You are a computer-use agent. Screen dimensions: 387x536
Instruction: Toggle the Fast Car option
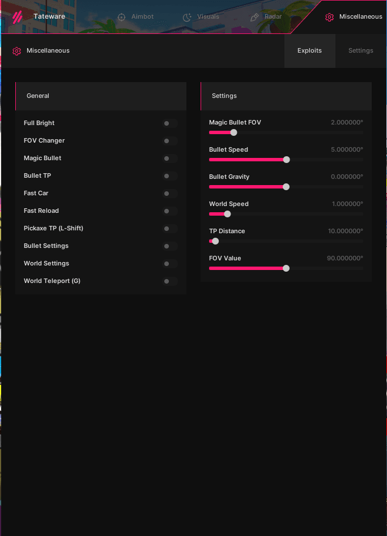pyautogui.click(x=169, y=194)
